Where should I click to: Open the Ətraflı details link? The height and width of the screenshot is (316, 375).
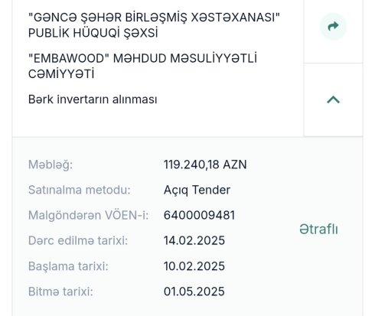(318, 229)
